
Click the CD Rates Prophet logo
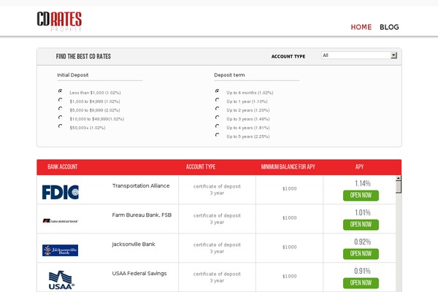click(x=59, y=21)
